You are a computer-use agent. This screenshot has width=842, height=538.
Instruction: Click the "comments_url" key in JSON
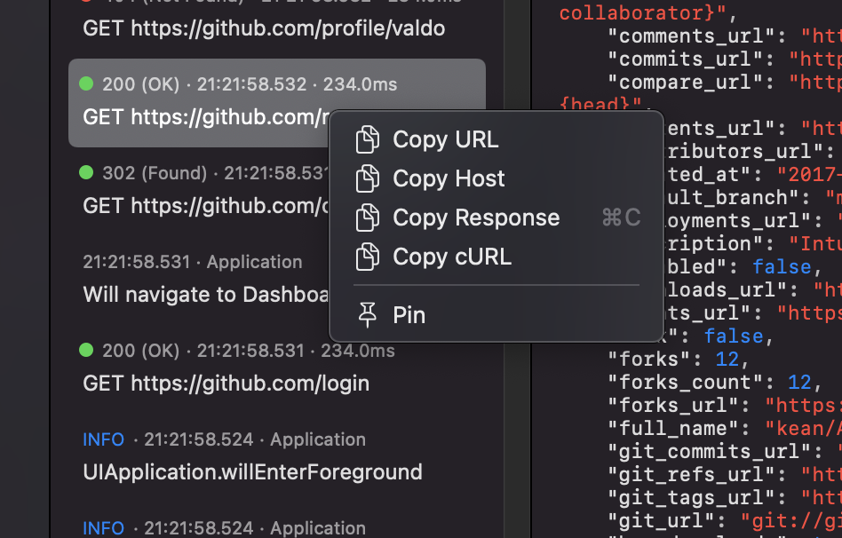tap(691, 36)
